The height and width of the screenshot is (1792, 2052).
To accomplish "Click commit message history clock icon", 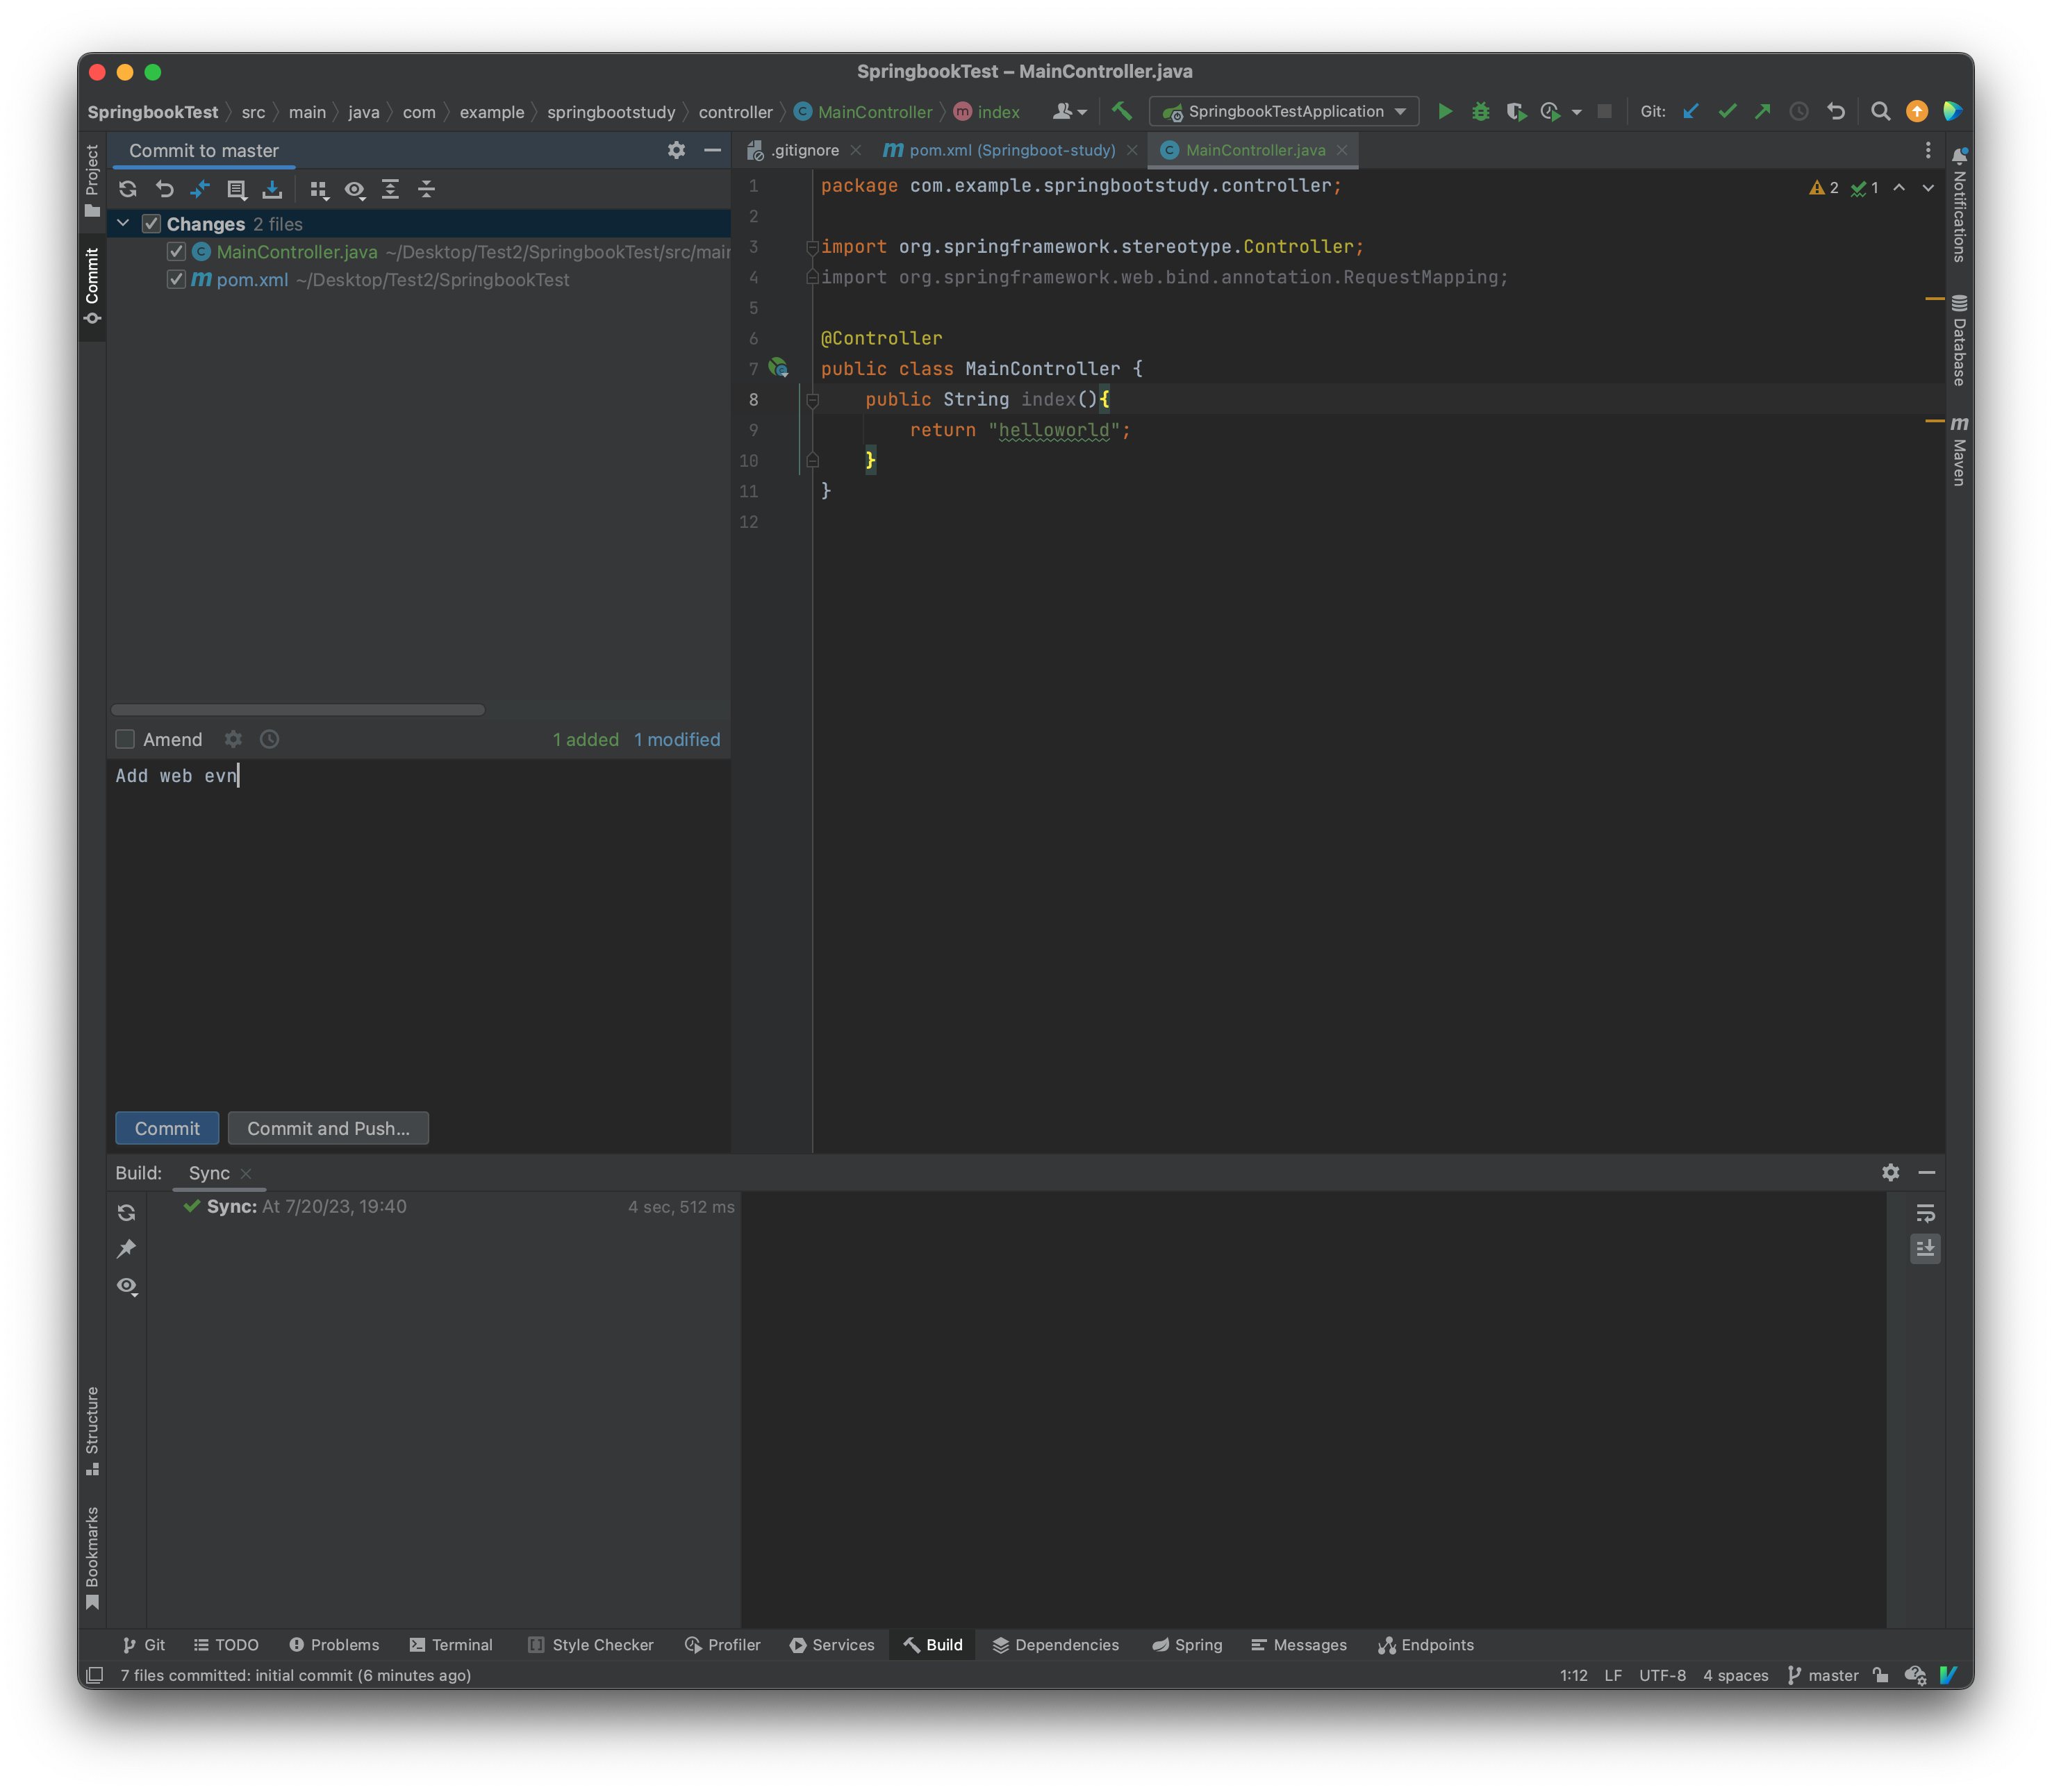I will pyautogui.click(x=270, y=739).
